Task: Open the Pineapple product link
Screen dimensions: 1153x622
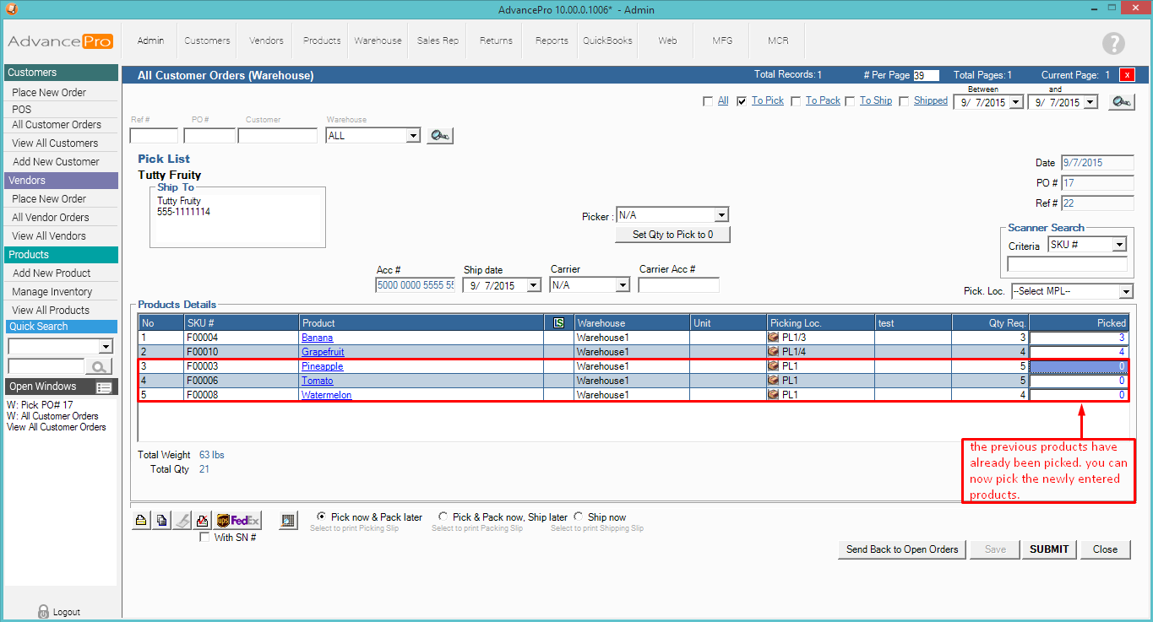Action: tap(322, 366)
